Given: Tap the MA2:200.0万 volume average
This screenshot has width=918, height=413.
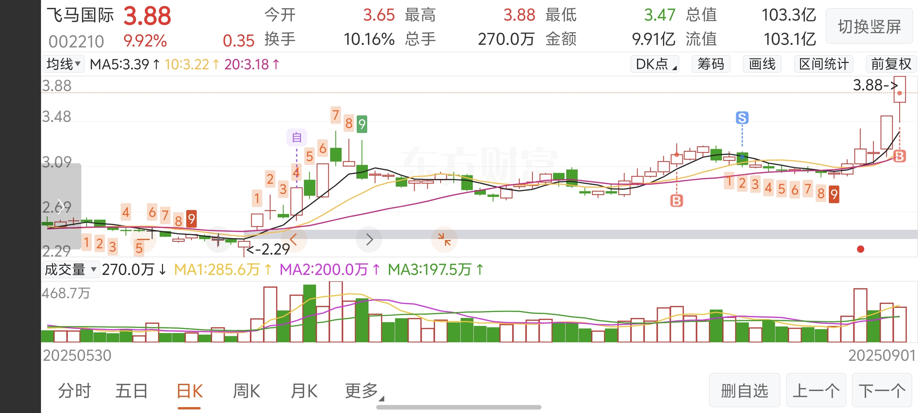Looking at the screenshot, I should click(330, 269).
